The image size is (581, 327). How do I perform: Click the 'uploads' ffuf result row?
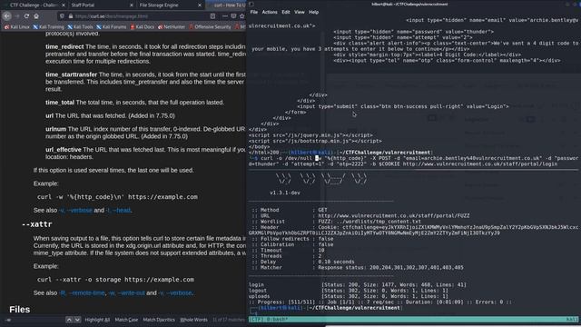(349, 296)
